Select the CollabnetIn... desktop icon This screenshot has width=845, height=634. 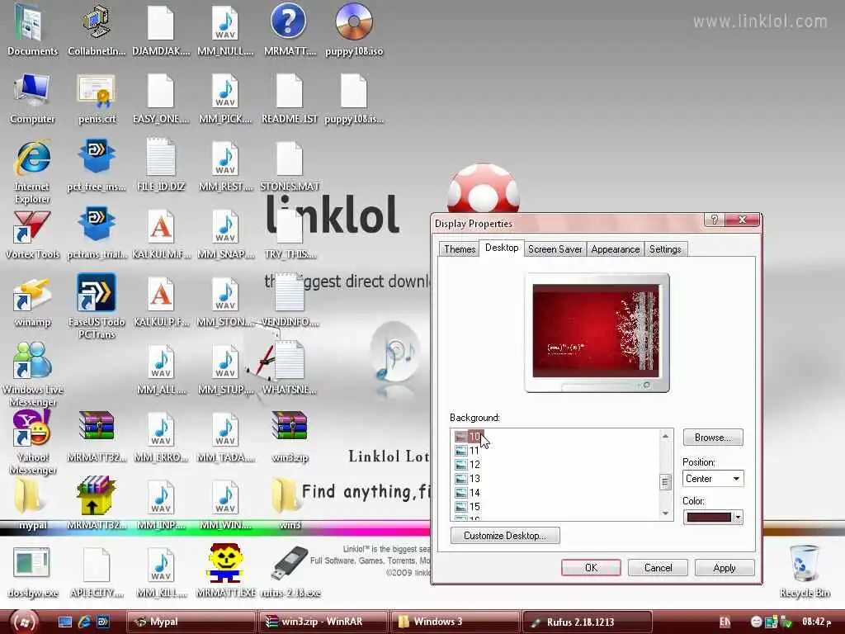[x=97, y=30]
